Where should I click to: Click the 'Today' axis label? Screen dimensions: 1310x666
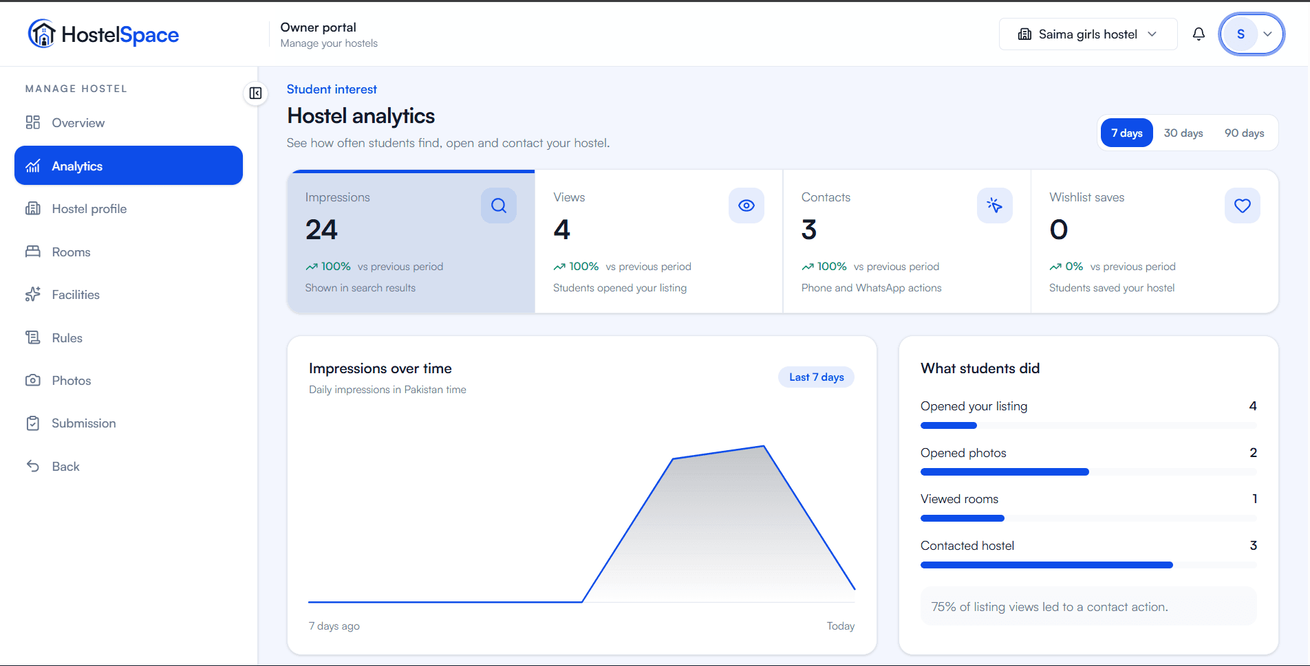tap(841, 626)
